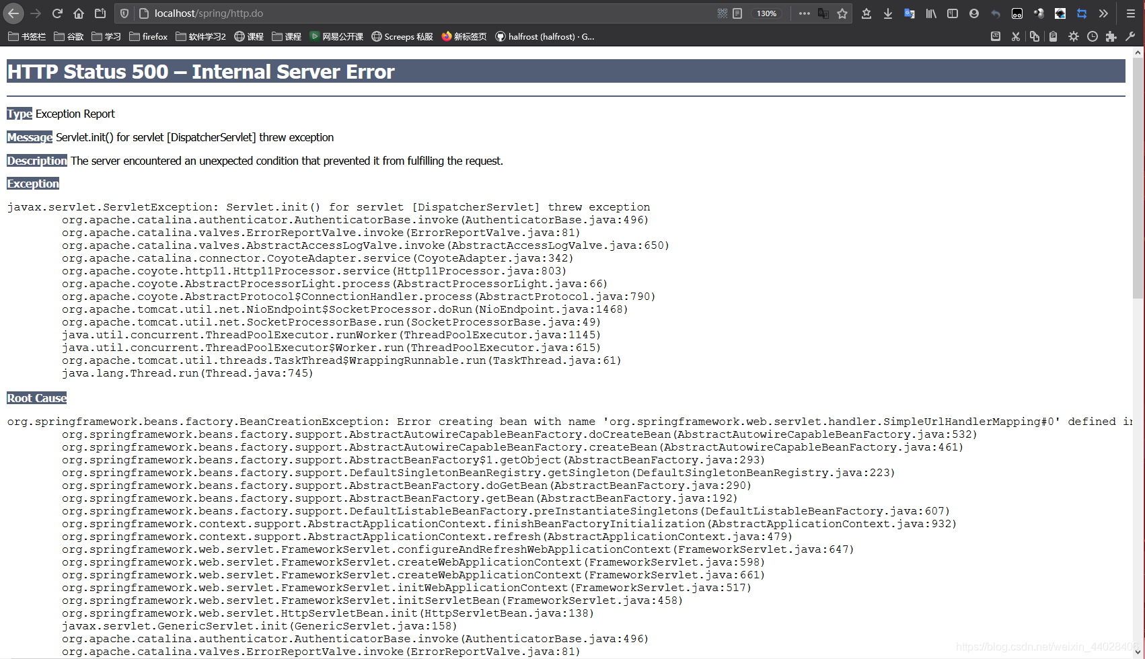Click the share tab icon beside home
Image resolution: width=1145 pixels, height=659 pixels.
100,13
